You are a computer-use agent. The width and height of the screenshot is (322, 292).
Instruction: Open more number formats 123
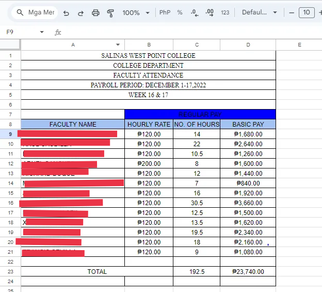(x=225, y=13)
